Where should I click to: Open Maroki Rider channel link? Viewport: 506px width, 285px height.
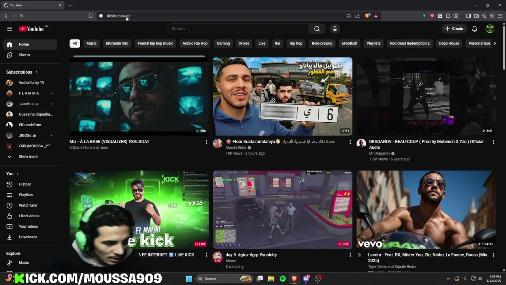[236, 148]
